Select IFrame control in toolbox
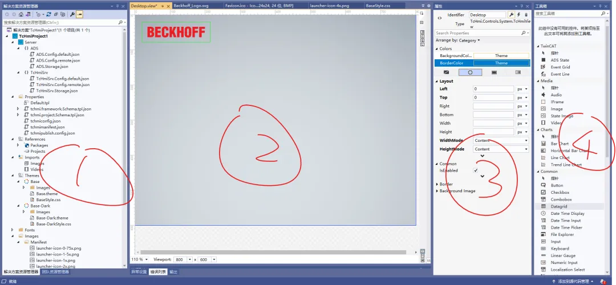Viewport: 616px width, 285px height. coord(557,102)
